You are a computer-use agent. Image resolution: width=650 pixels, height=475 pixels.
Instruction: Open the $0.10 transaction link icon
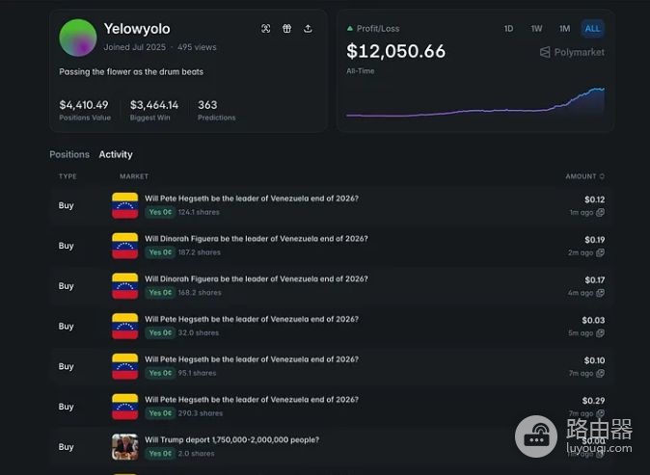(600, 373)
